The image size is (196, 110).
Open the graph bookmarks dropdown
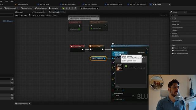(x=17, y=16)
